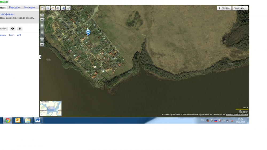Image resolution: width=267 pixels, height=150 pixels.
Task: Click the footprints route tool icon
Action: tap(58, 8)
